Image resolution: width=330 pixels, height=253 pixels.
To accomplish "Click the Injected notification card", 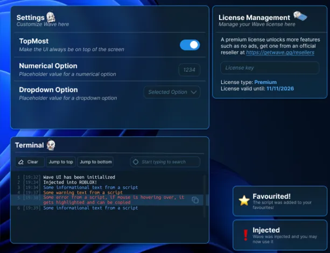I will tap(279, 235).
